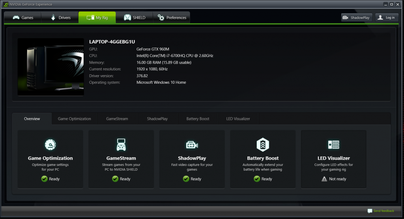This screenshot has width=404, height=219.
Task: Click the user silhouette icon by Log in
Action: (380, 17)
